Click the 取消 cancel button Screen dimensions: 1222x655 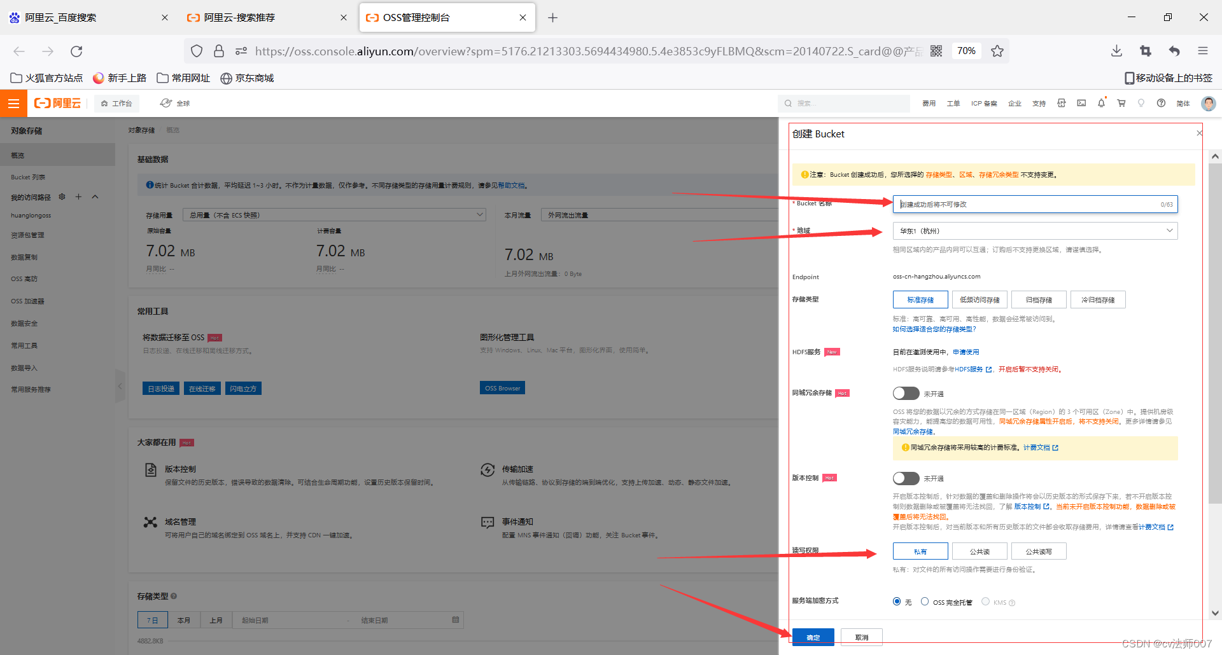click(x=862, y=637)
